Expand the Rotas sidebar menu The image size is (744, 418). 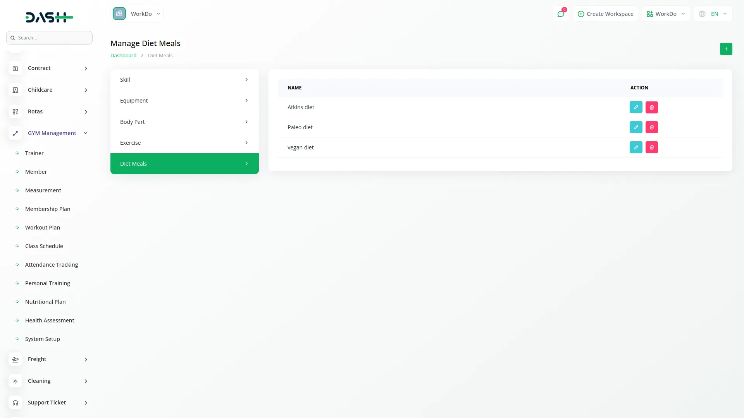tap(86, 112)
